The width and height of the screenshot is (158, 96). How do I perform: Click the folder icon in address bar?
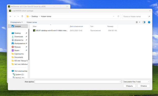click(x=27, y=16)
